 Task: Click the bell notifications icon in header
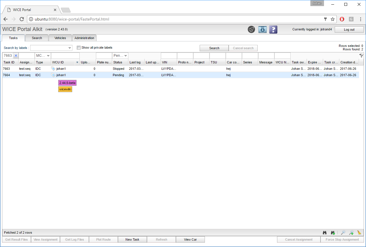pyautogui.click(x=251, y=30)
